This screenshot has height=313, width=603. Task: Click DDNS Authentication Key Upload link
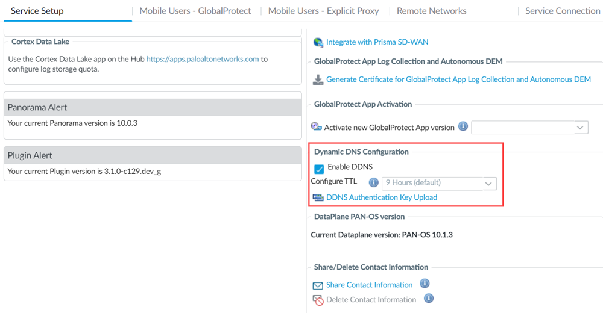[x=382, y=197]
